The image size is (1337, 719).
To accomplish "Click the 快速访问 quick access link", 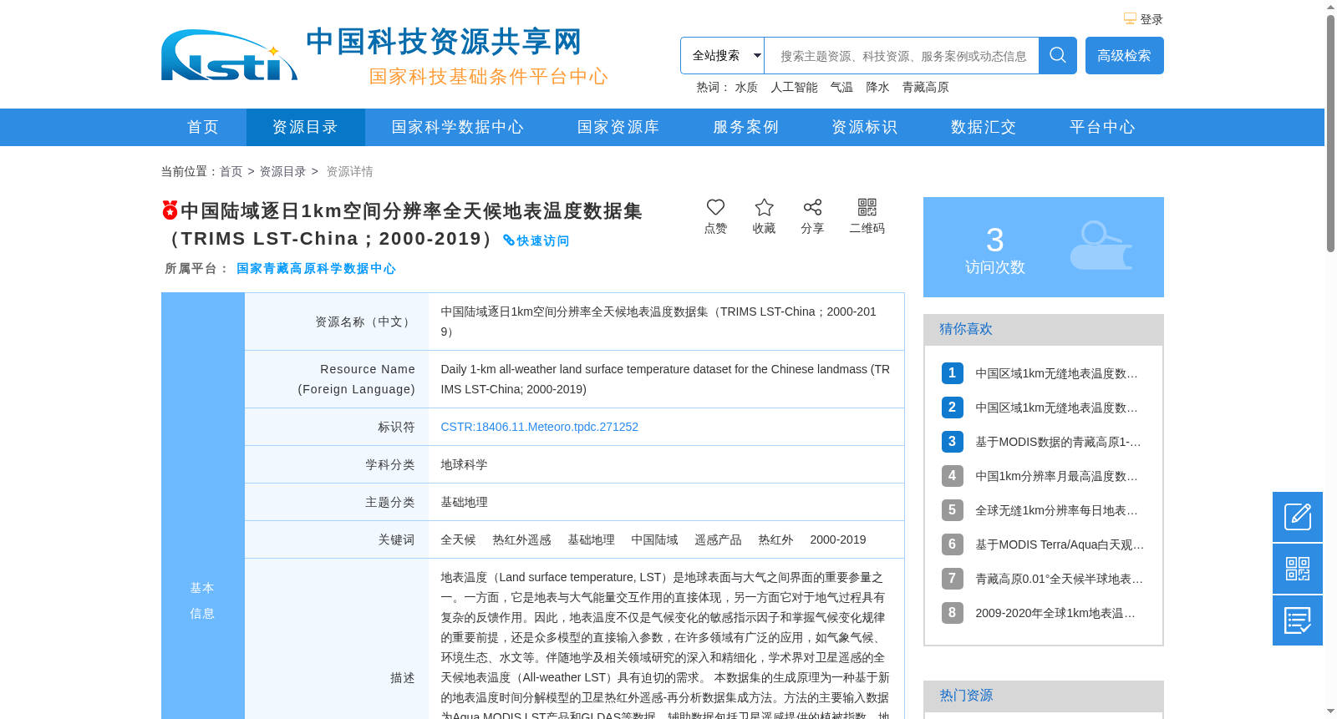I will pos(536,241).
